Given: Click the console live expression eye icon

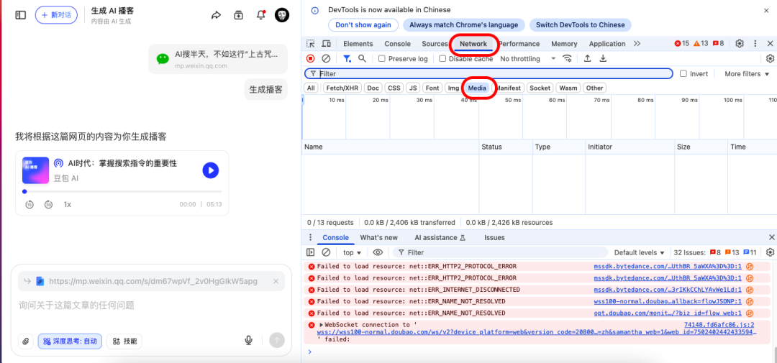Looking at the screenshot, I should 378,252.
